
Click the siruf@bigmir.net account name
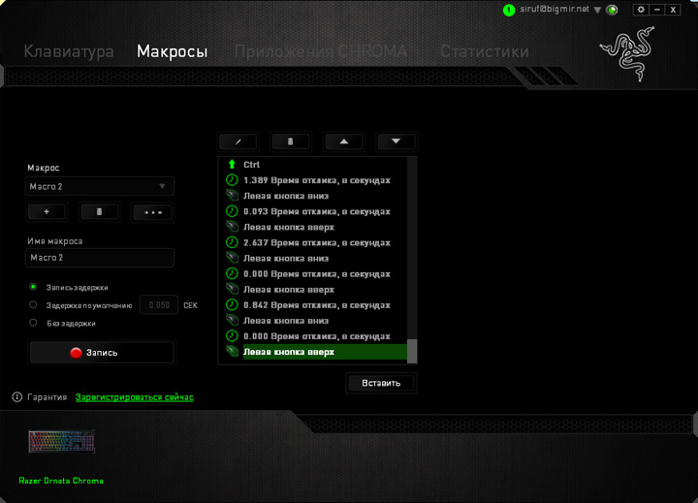click(555, 10)
